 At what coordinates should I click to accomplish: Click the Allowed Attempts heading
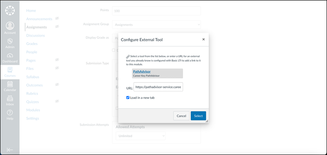coord(130,127)
